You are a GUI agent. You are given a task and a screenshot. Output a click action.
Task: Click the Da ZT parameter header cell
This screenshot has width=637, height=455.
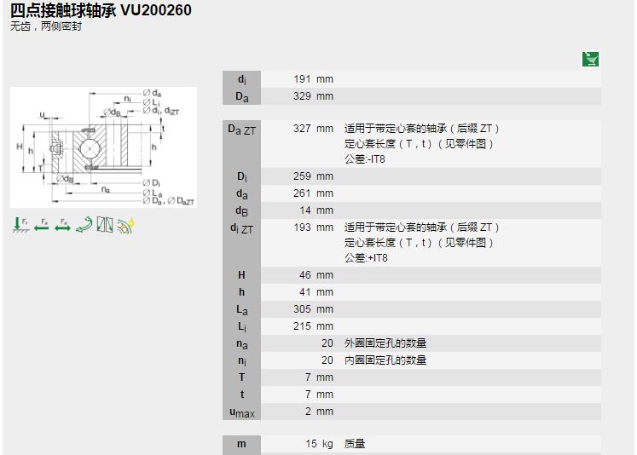click(x=241, y=144)
